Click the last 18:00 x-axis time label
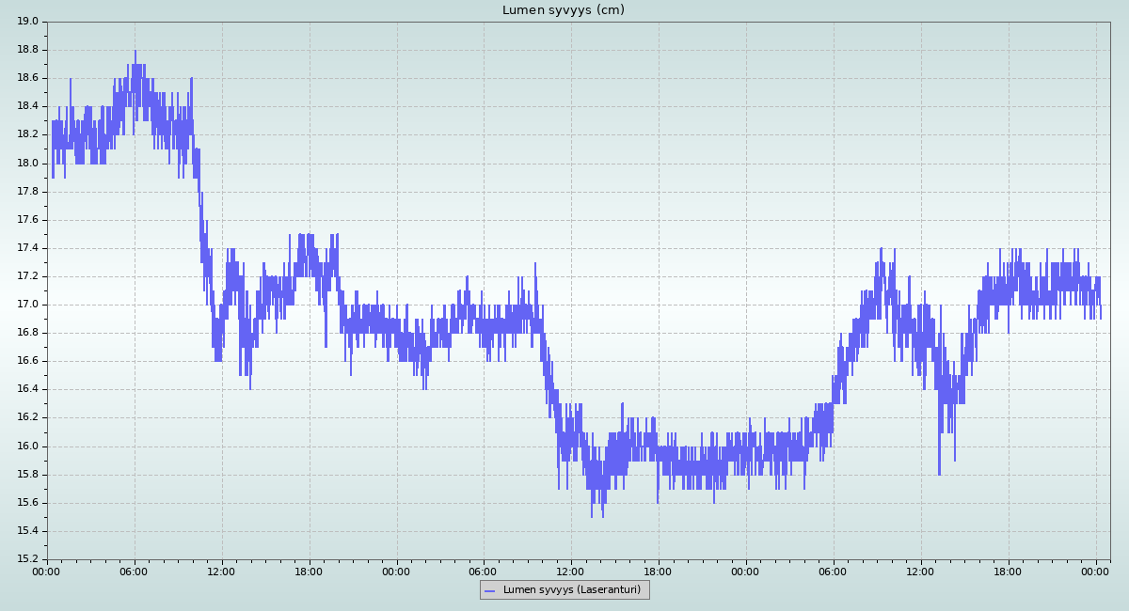Screen dimensions: 1129x611 1008,571
